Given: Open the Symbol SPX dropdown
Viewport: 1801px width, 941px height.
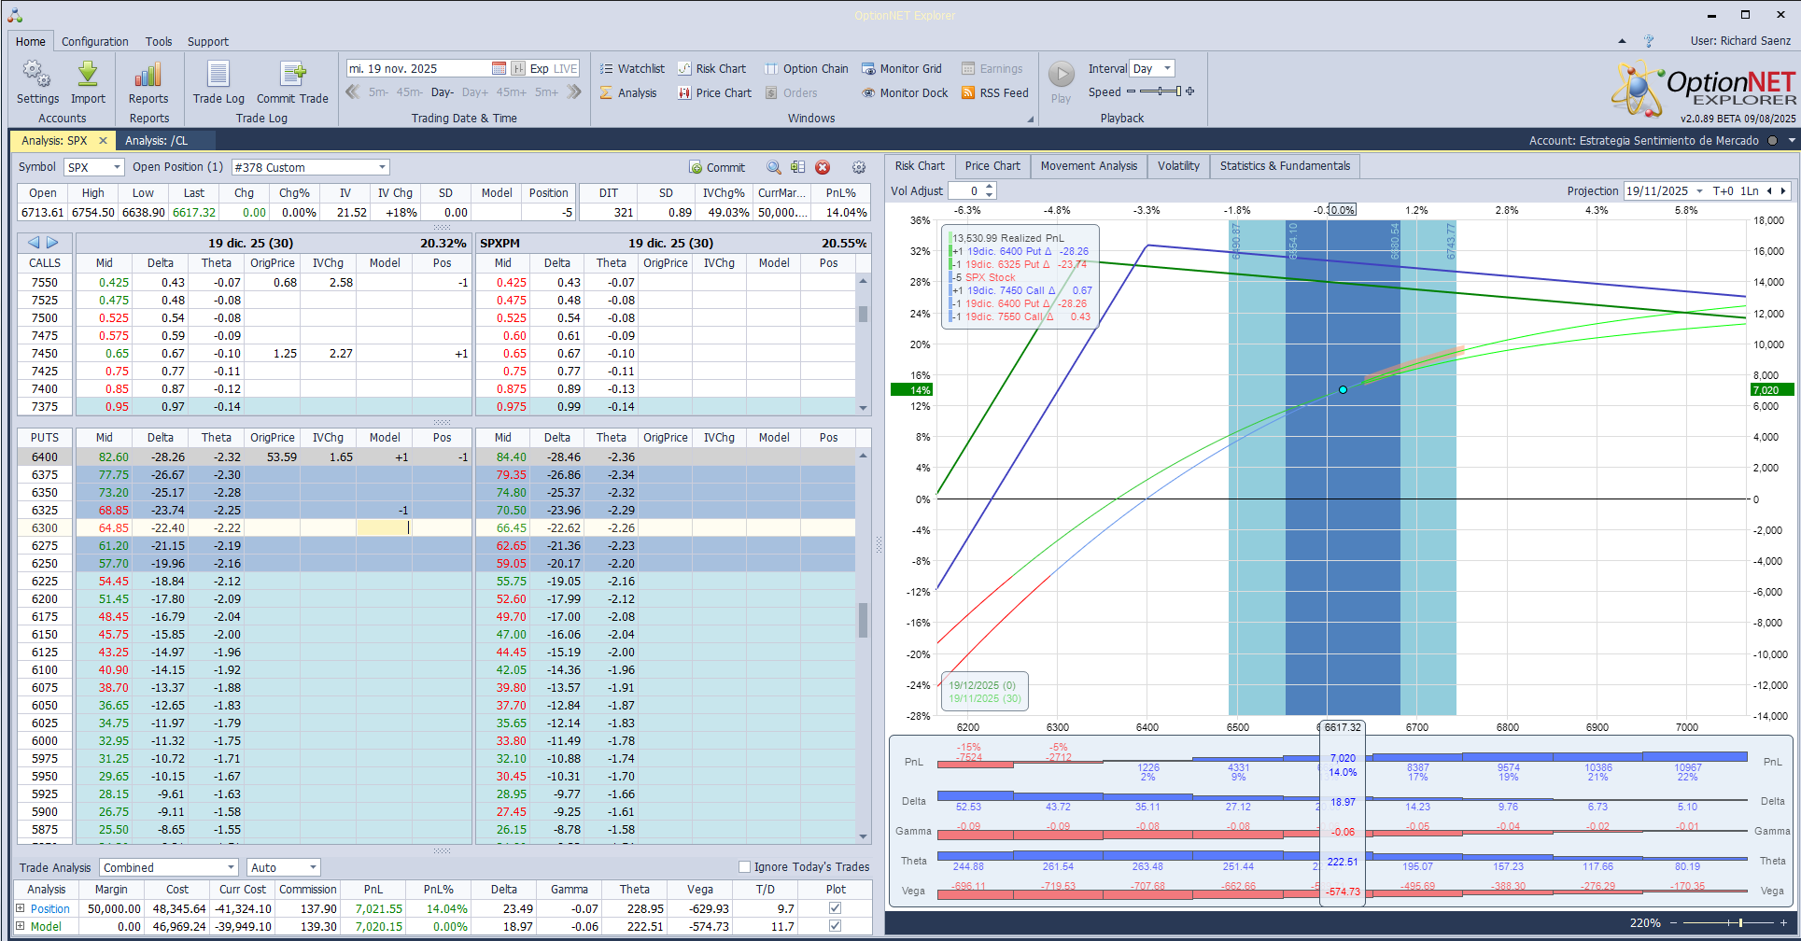Looking at the screenshot, I should (117, 167).
